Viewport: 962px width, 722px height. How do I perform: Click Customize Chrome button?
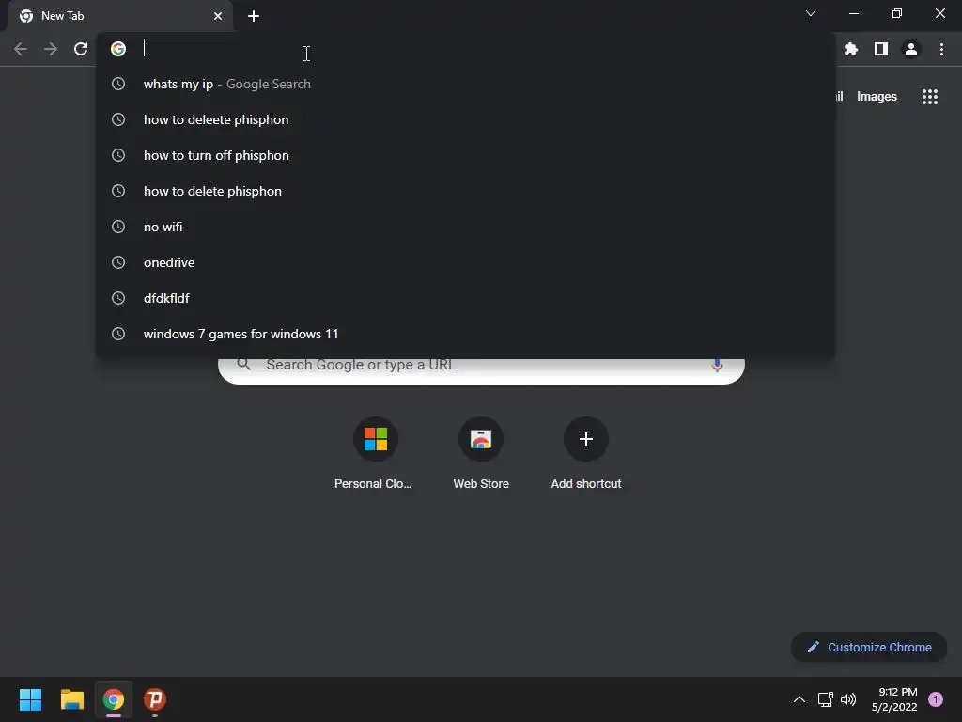pyautogui.click(x=869, y=647)
